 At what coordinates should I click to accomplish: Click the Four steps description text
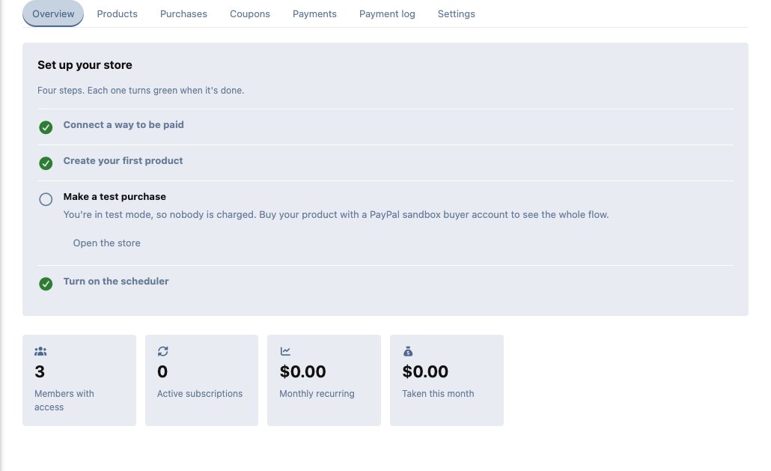click(x=141, y=91)
